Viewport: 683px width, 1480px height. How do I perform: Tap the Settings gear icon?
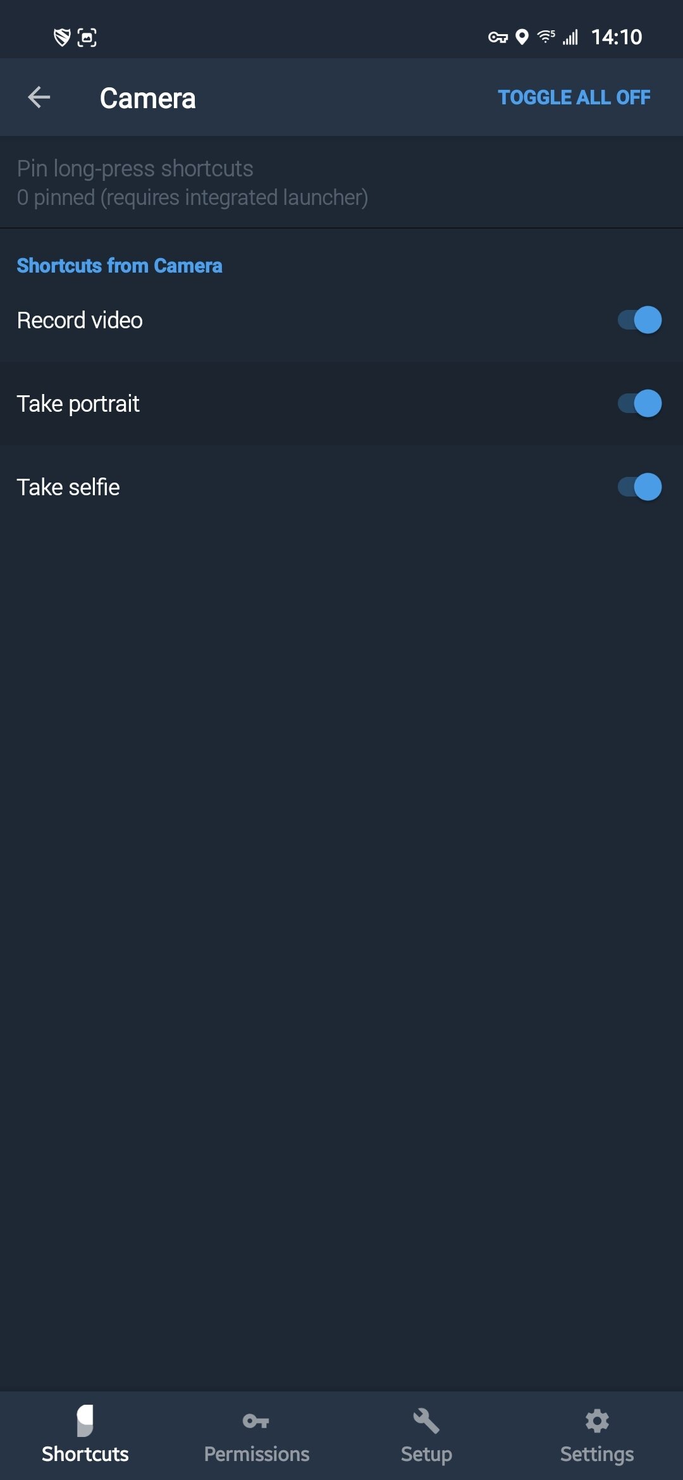coord(597,1421)
